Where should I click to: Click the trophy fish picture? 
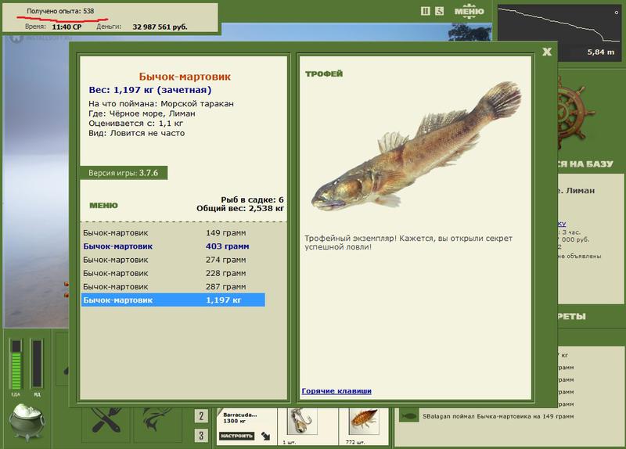point(416,145)
